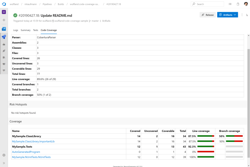Viewport: 250px width, 167px height.
Task: Click the 'No risk hotspots found.' text
Action: 24,113
